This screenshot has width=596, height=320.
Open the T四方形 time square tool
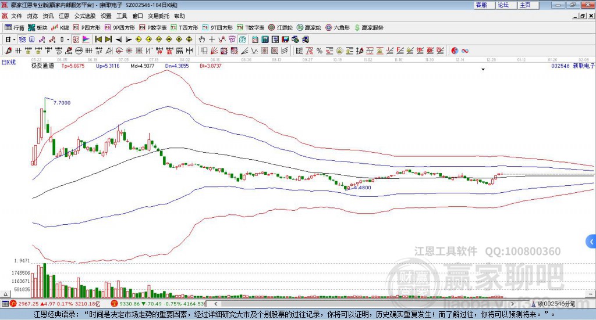pos(185,28)
